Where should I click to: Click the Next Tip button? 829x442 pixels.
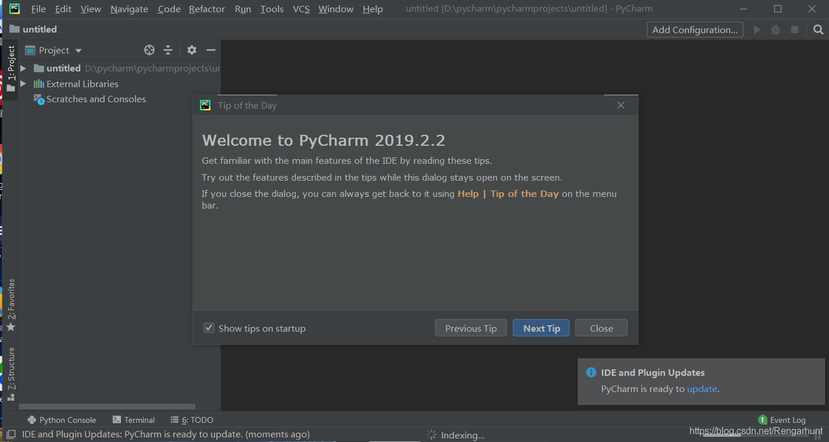coord(541,328)
